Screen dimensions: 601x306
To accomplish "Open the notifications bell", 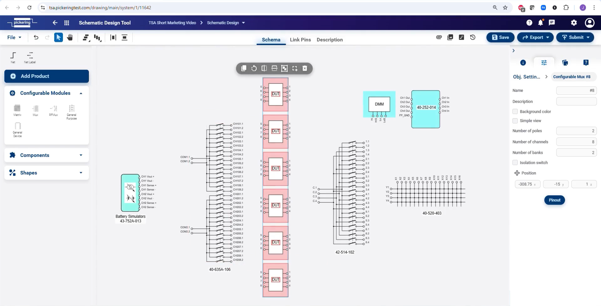I will pos(541,23).
